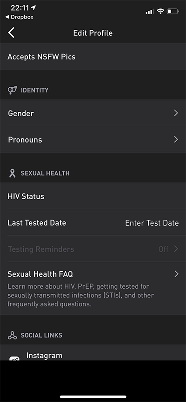Tap the Enter Test Date field
This screenshot has width=186, height=402.
[152, 223]
